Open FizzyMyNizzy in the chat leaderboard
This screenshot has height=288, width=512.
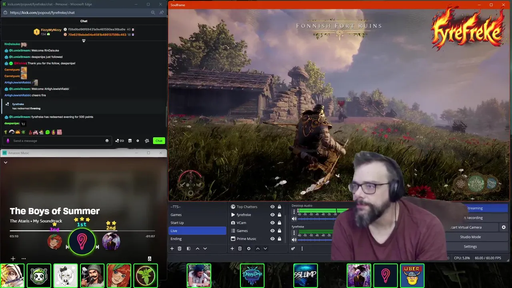pyautogui.click(x=51, y=30)
